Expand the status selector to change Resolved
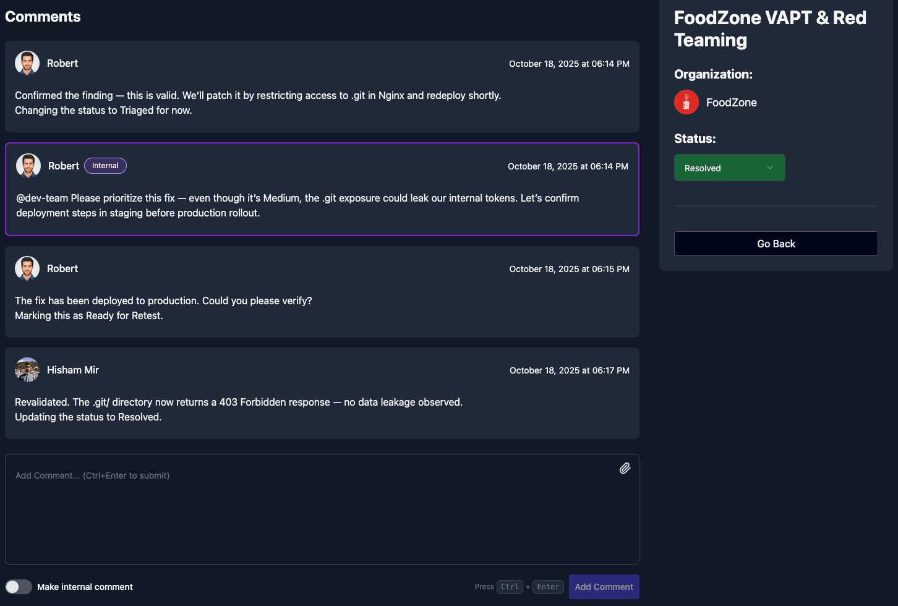This screenshot has height=606, width=898. pos(729,168)
